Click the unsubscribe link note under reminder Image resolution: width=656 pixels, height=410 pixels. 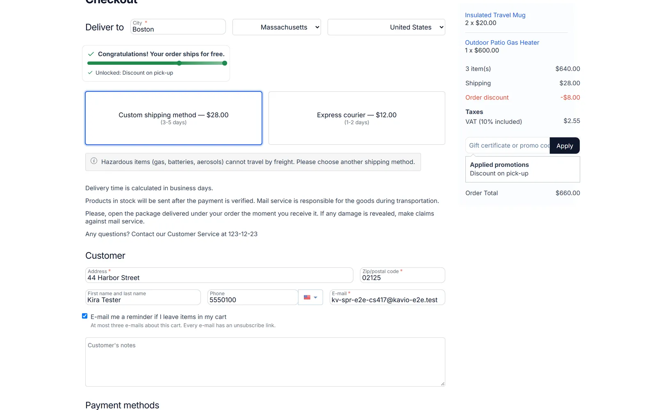click(x=183, y=326)
